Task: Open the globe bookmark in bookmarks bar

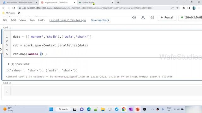Action: point(19,13)
